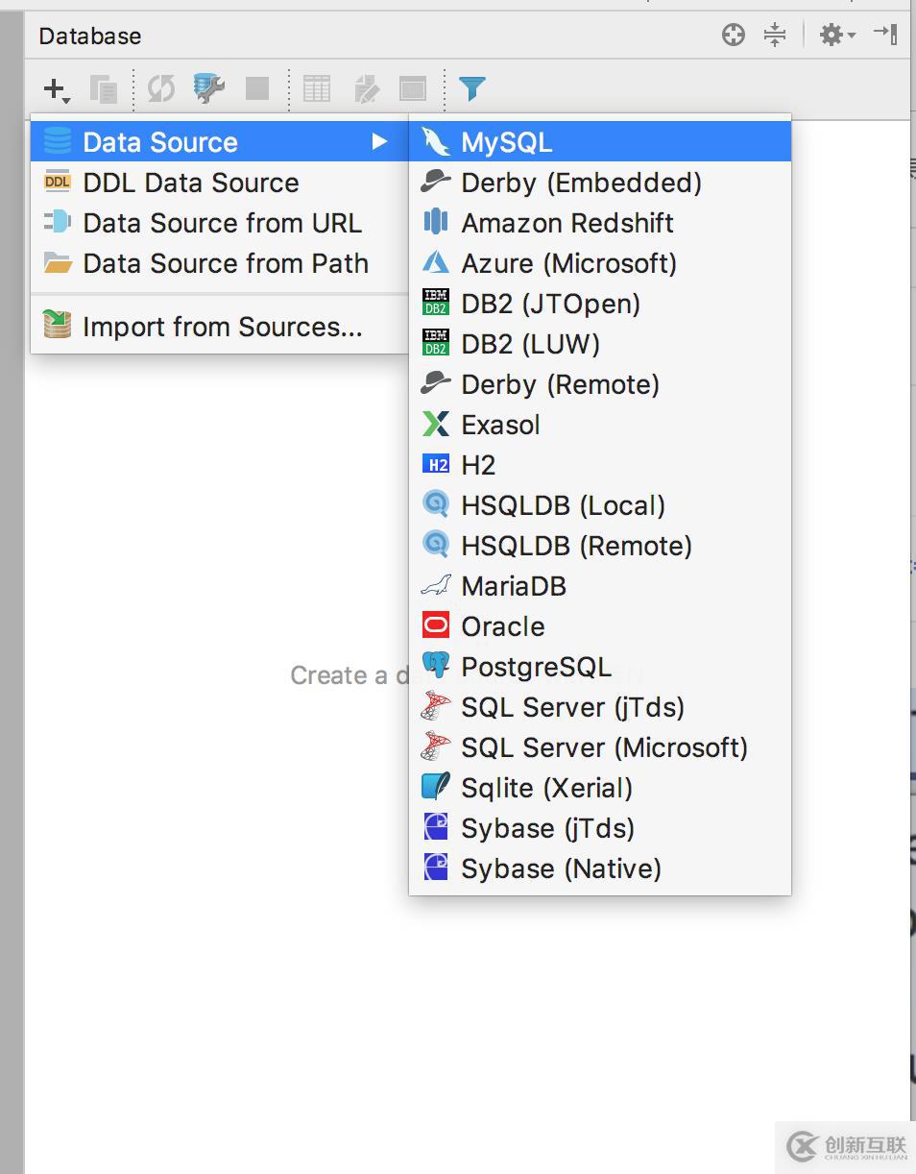Click the MariaDB seal icon
The image size is (916, 1174).
pos(436,586)
